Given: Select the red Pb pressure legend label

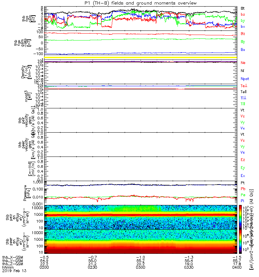Looking at the screenshot, I should (243, 189).
